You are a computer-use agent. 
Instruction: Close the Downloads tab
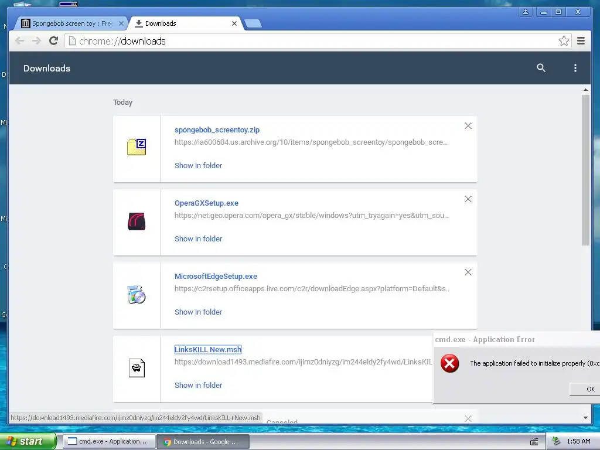click(x=234, y=23)
